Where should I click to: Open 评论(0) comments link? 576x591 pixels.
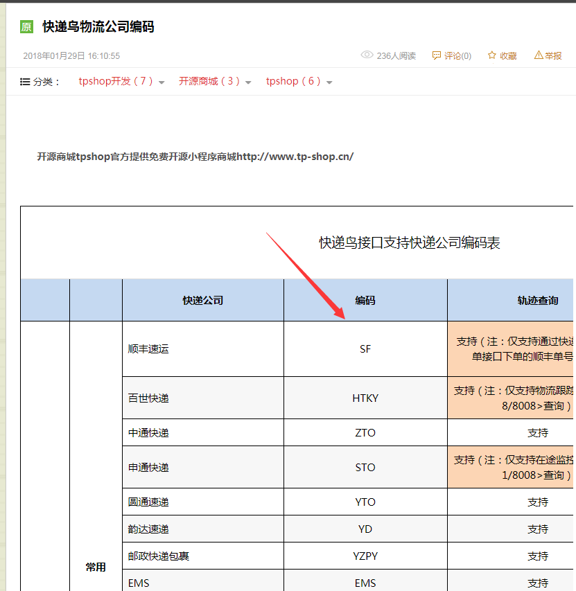click(x=457, y=56)
